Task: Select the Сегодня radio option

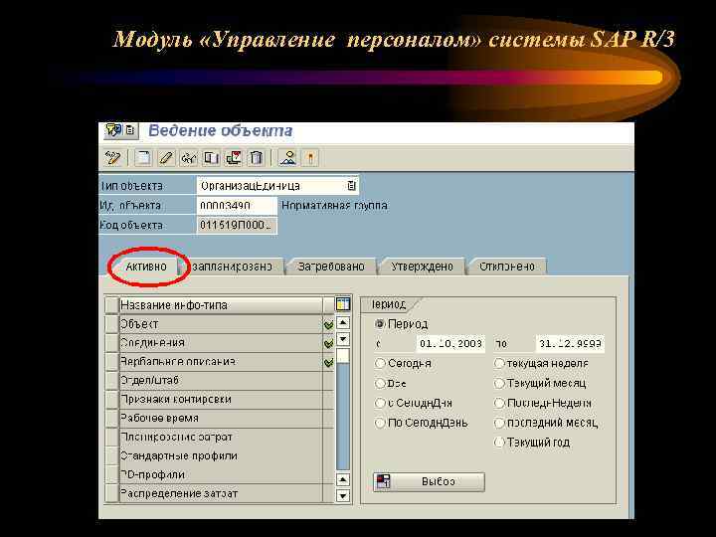Action: coord(379,364)
